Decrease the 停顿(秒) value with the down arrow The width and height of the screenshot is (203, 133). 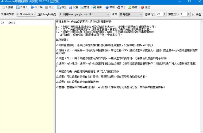[x=164, y=15]
